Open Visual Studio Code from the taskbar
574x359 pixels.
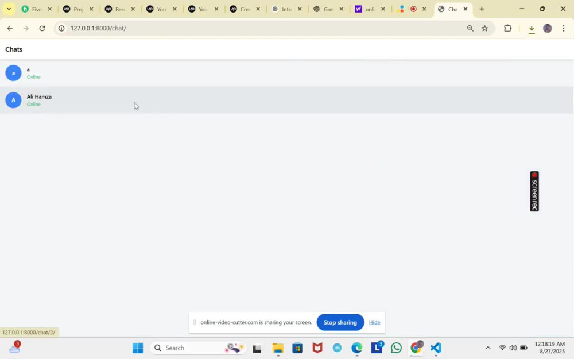[436, 348]
